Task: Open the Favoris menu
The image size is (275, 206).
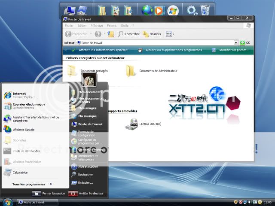Action: [112, 25]
